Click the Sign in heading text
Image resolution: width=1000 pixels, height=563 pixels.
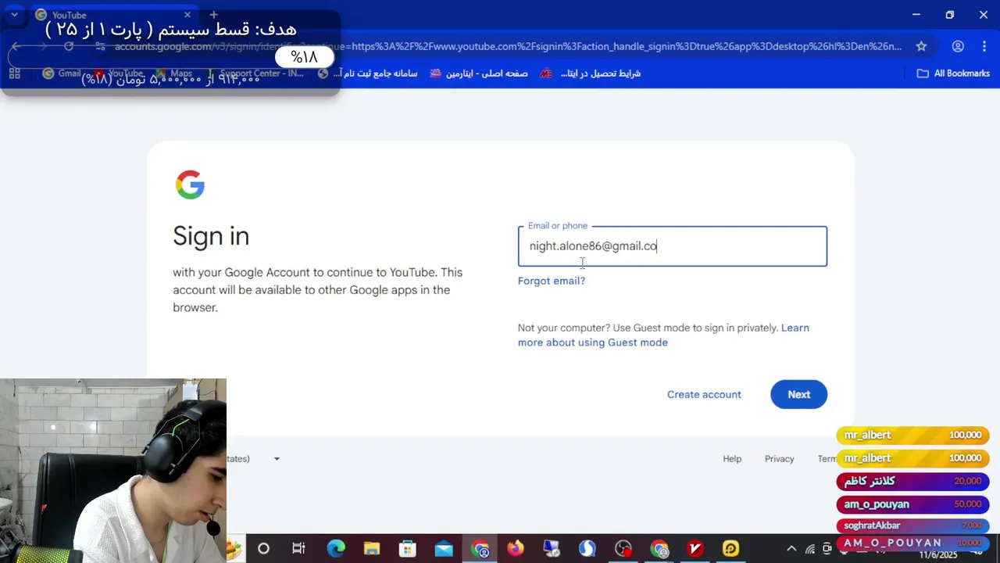[x=211, y=236]
